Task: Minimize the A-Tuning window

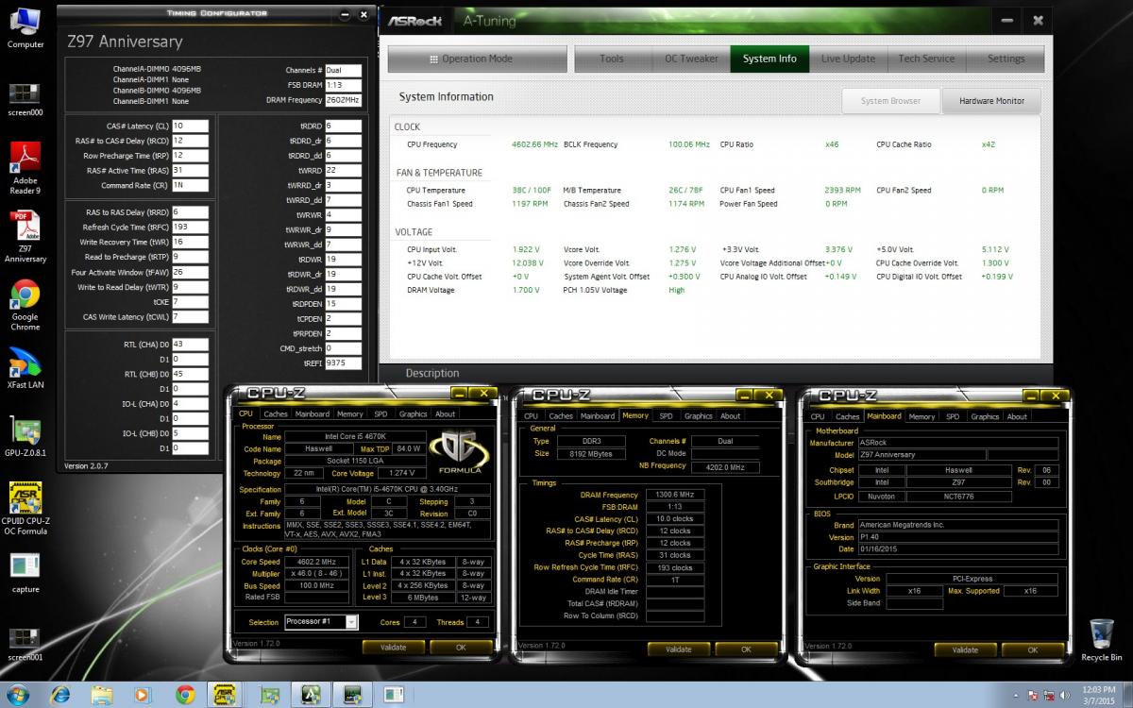Action: pos(1007,20)
